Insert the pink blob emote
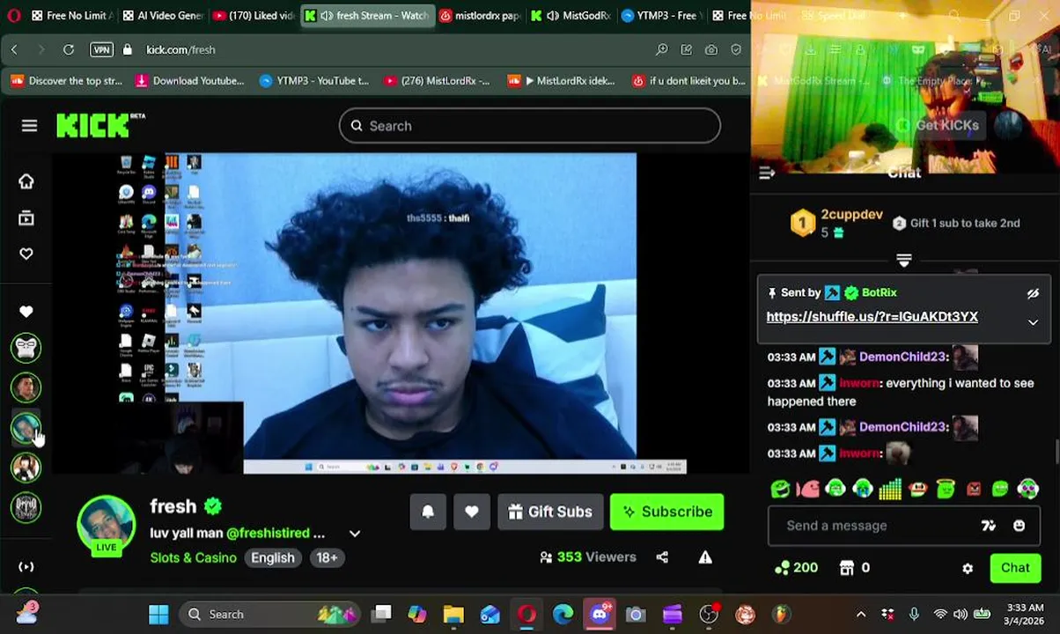Viewport: 1060px width, 634px height. (807, 489)
